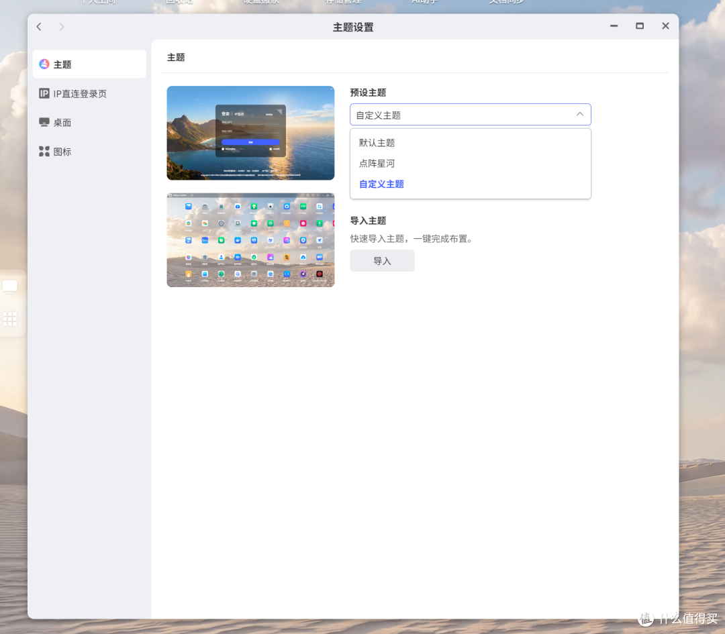Viewport: 725px width, 634px height.
Task: Open the 图标 settings section
Action: 89,152
